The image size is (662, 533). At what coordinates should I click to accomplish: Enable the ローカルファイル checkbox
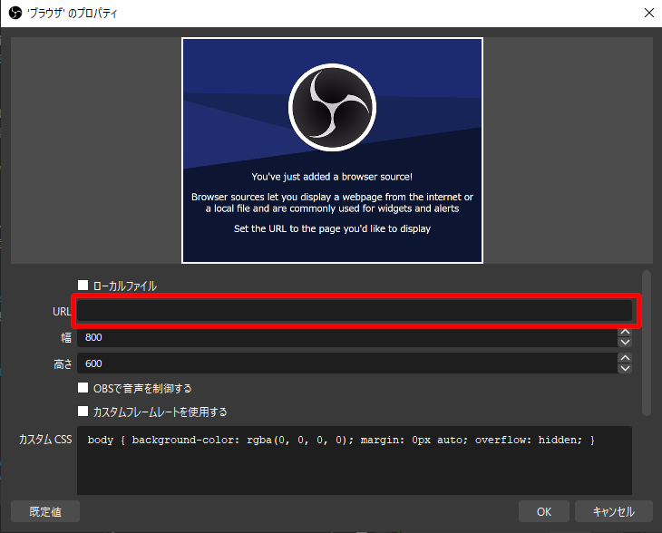[x=83, y=286]
